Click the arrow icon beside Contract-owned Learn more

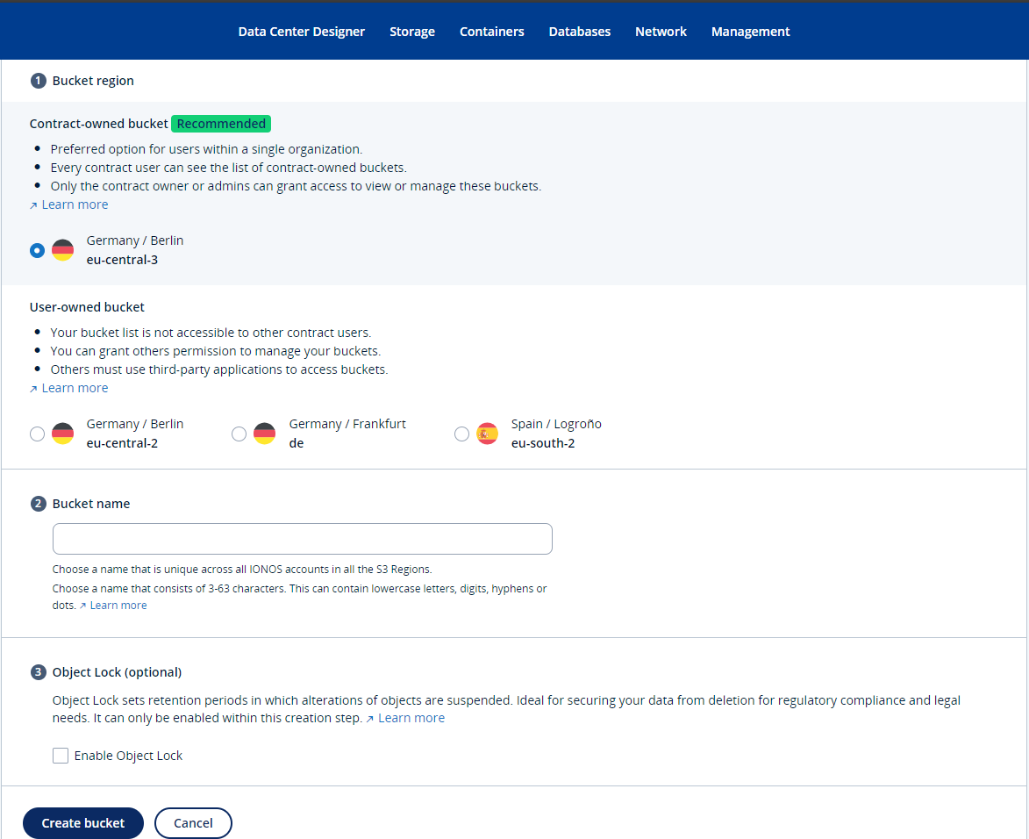click(32, 204)
